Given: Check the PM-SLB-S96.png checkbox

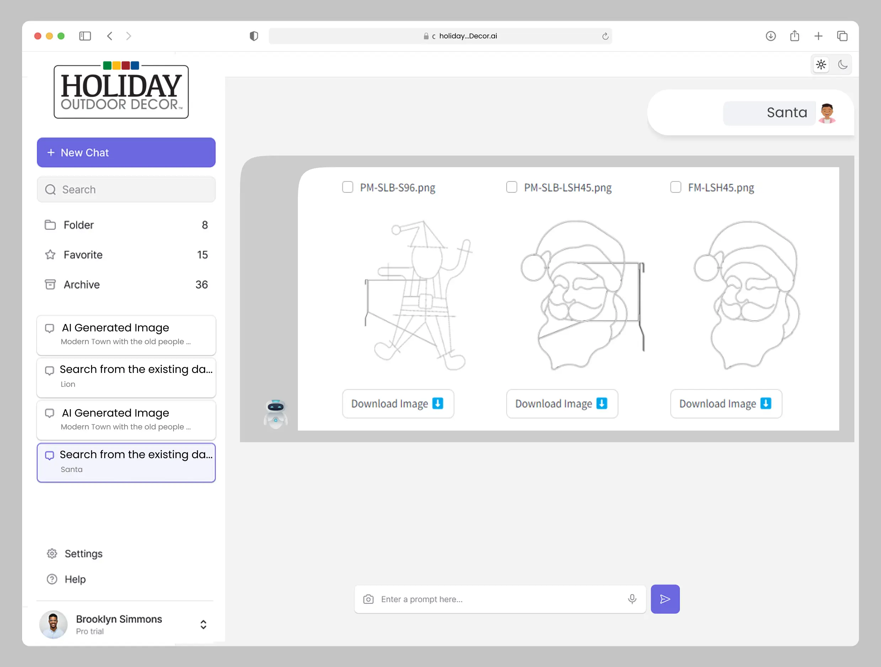Looking at the screenshot, I should [x=347, y=187].
